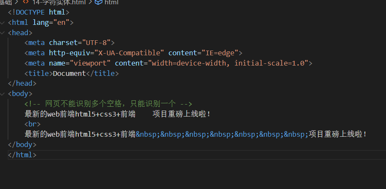Select the html symbol breadcrumb label
386x189 pixels.
[111, 2]
